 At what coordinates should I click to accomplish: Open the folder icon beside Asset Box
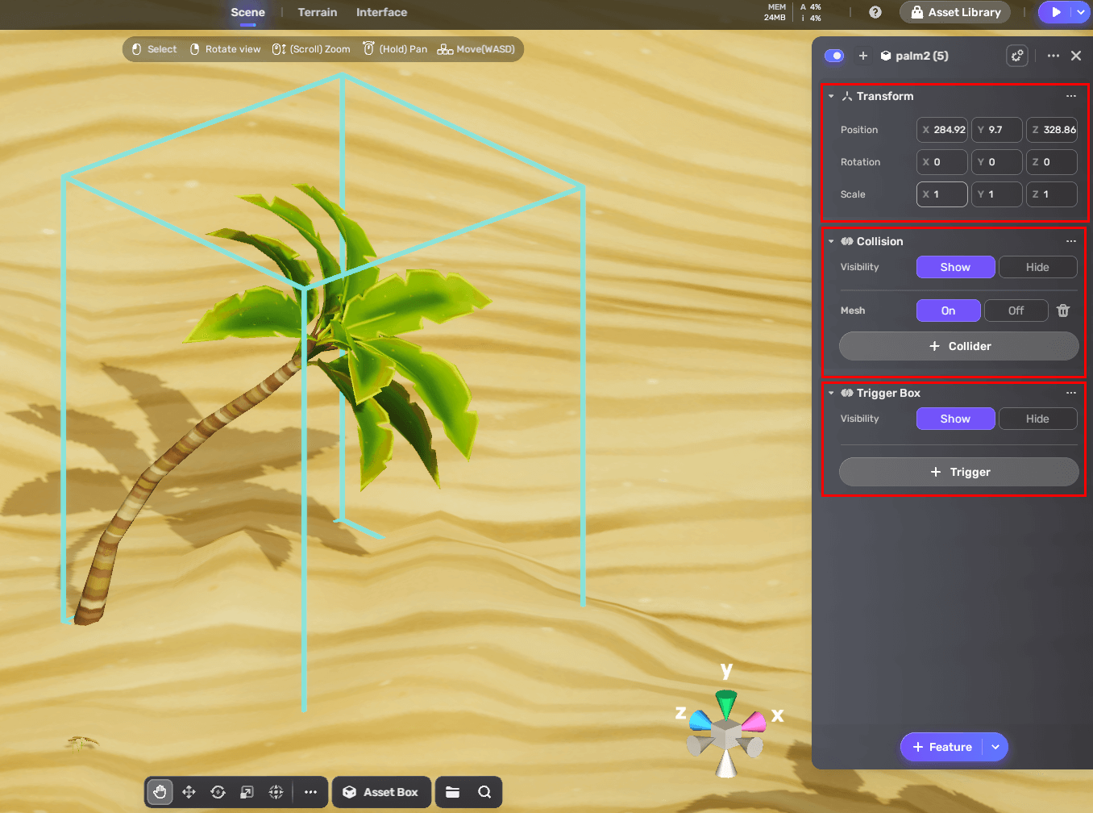pos(453,792)
